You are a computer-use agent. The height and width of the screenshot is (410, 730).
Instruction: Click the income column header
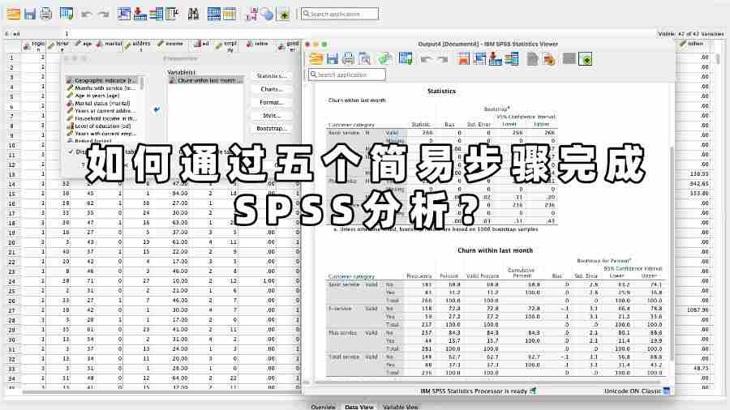[x=174, y=45]
